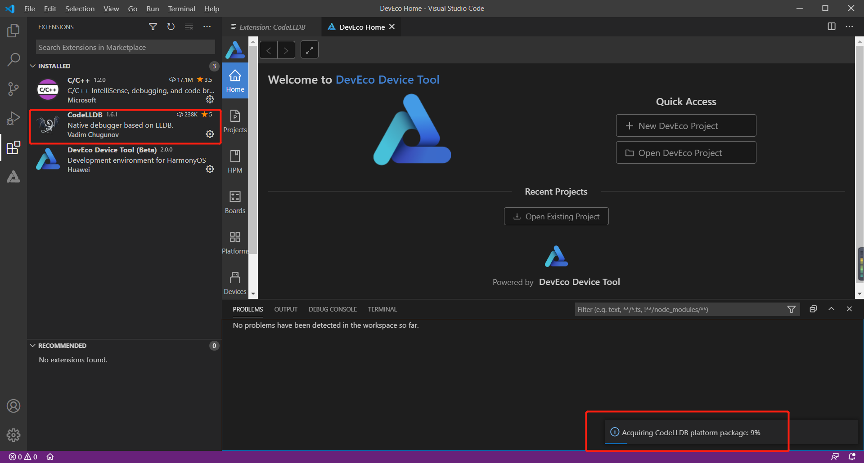This screenshot has width=864, height=463.
Task: Open the Terminal menu
Action: (x=181, y=9)
